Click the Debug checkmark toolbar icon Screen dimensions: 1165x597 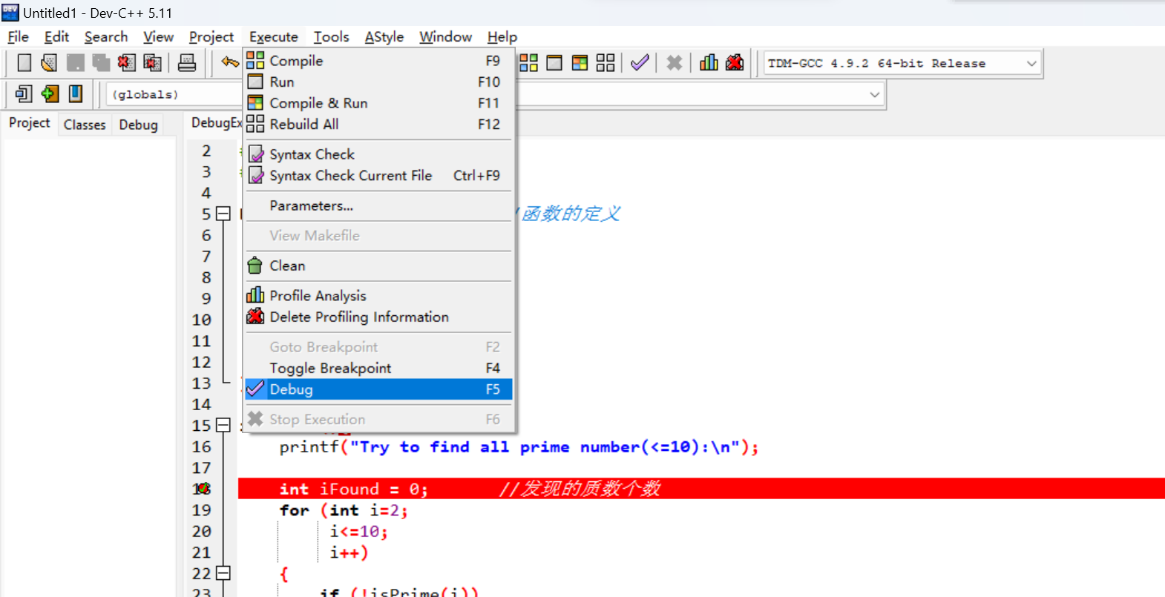tap(640, 63)
